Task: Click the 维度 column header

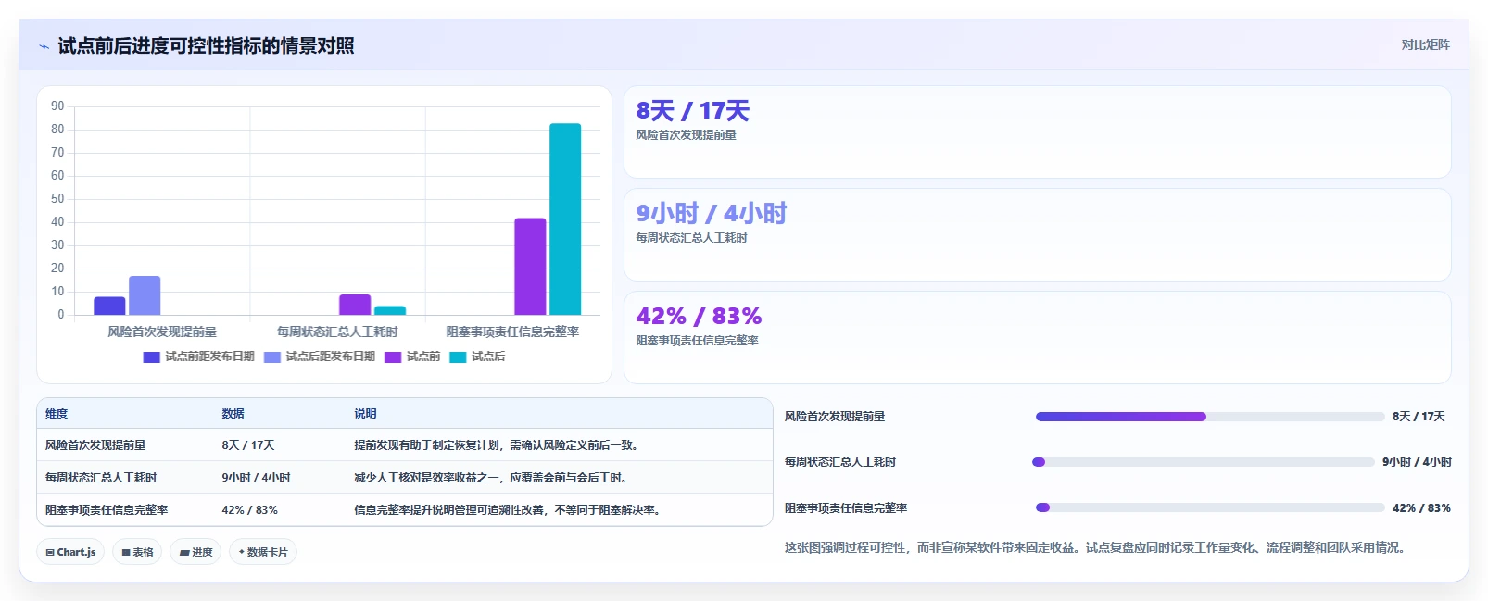Action: (x=57, y=414)
